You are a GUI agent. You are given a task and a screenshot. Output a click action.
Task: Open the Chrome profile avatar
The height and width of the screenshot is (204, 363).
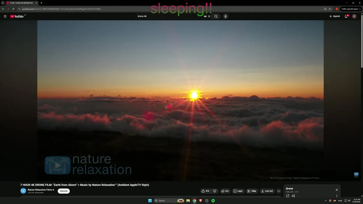coord(337,9)
